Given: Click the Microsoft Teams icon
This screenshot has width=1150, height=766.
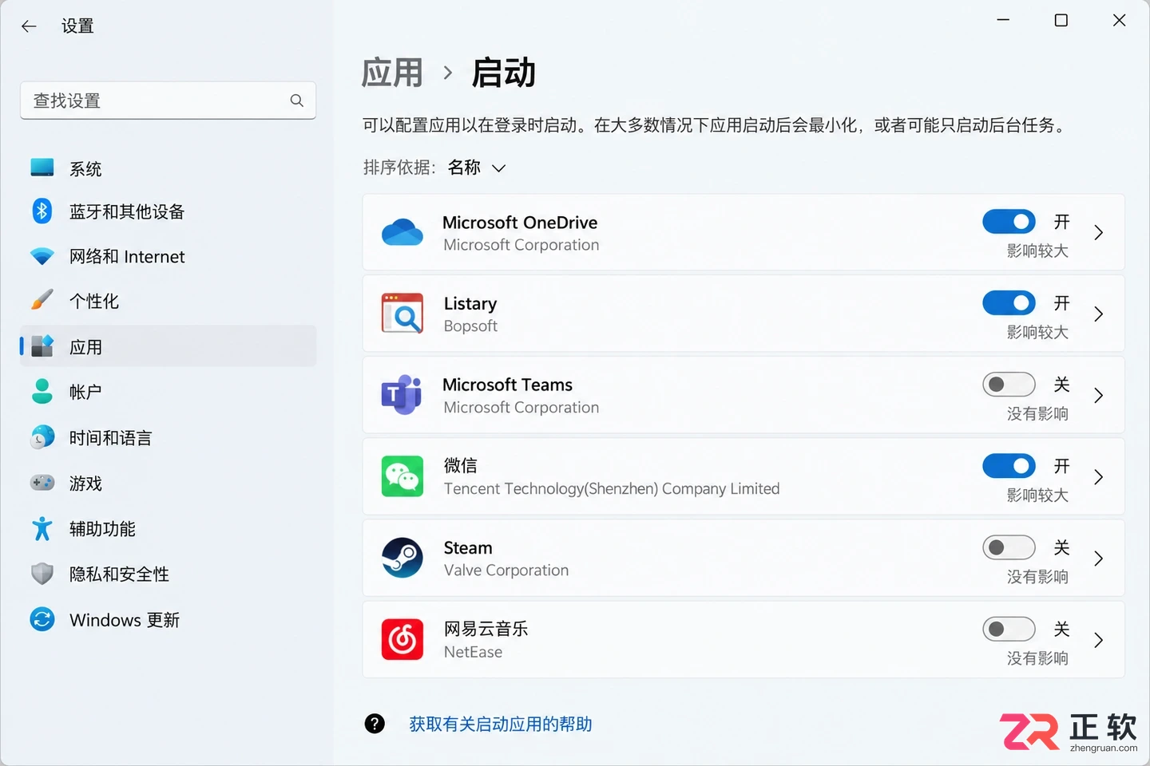Looking at the screenshot, I should tap(402, 395).
